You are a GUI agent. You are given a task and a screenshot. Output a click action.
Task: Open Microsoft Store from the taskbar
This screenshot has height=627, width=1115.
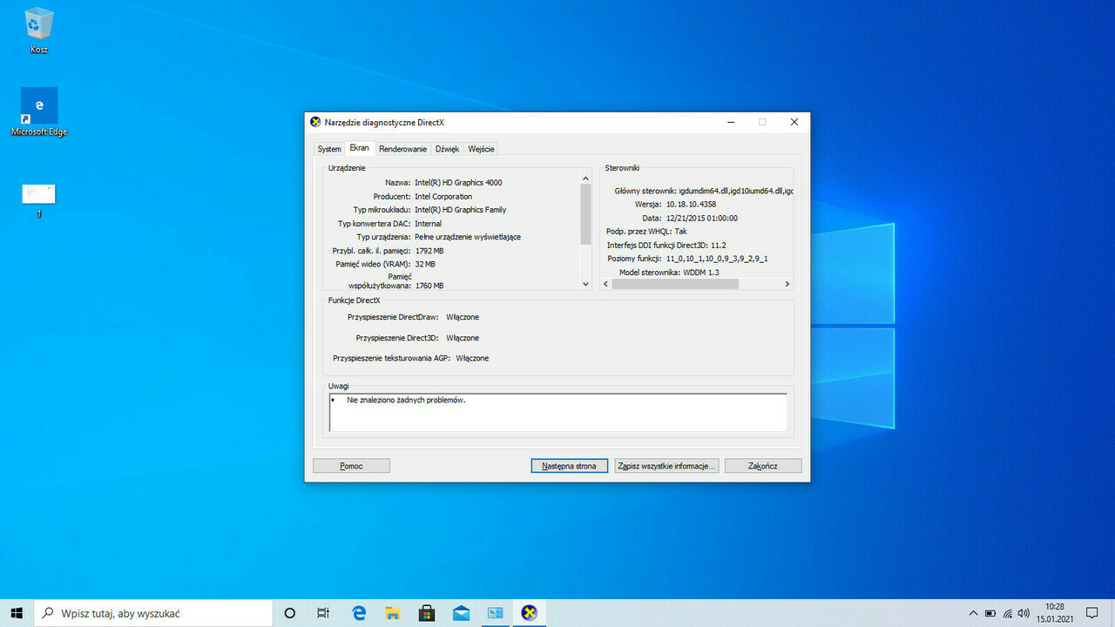tap(427, 613)
